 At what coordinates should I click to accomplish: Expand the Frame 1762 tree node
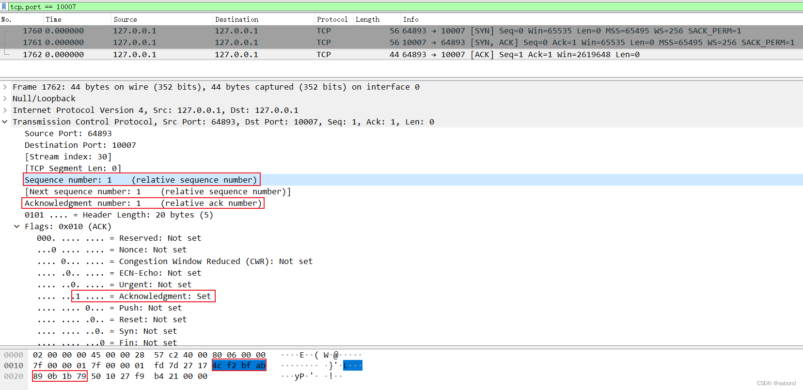5,87
